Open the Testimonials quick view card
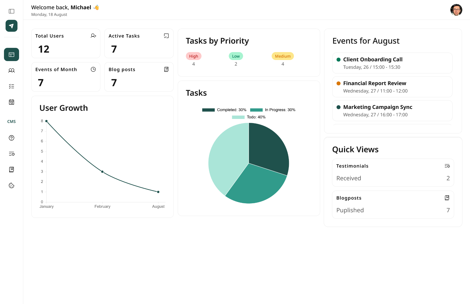Viewport: 470px width, 304px height. (x=393, y=172)
